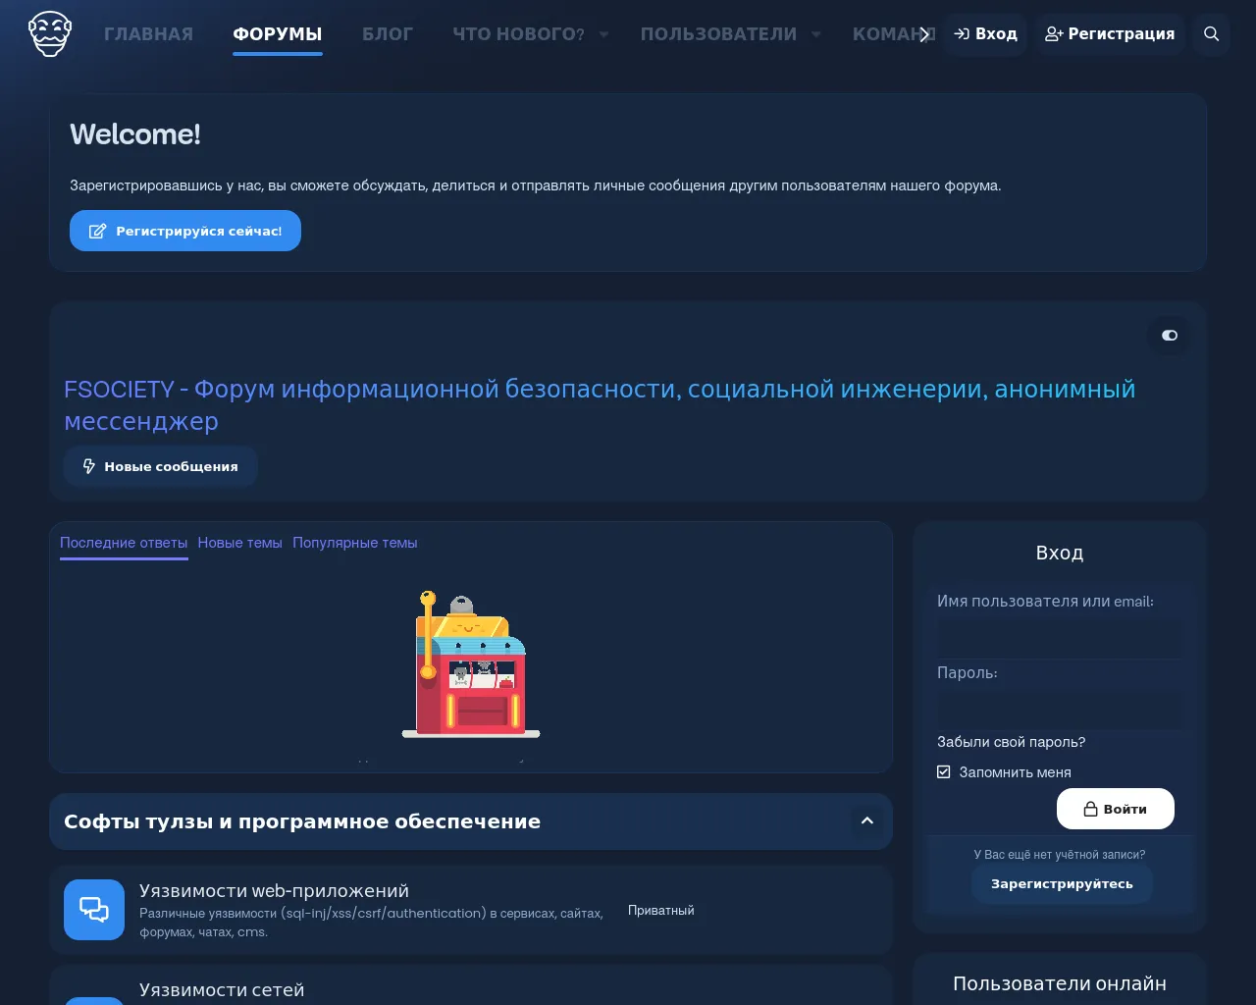1256x1005 pixels.
Task: Expand the Что нового? dropdown arrow
Action: click(604, 34)
